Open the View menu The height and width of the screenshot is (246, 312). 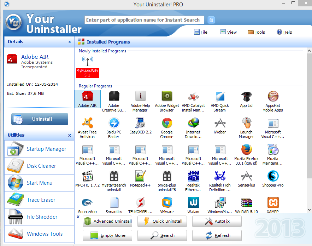(x=228, y=32)
